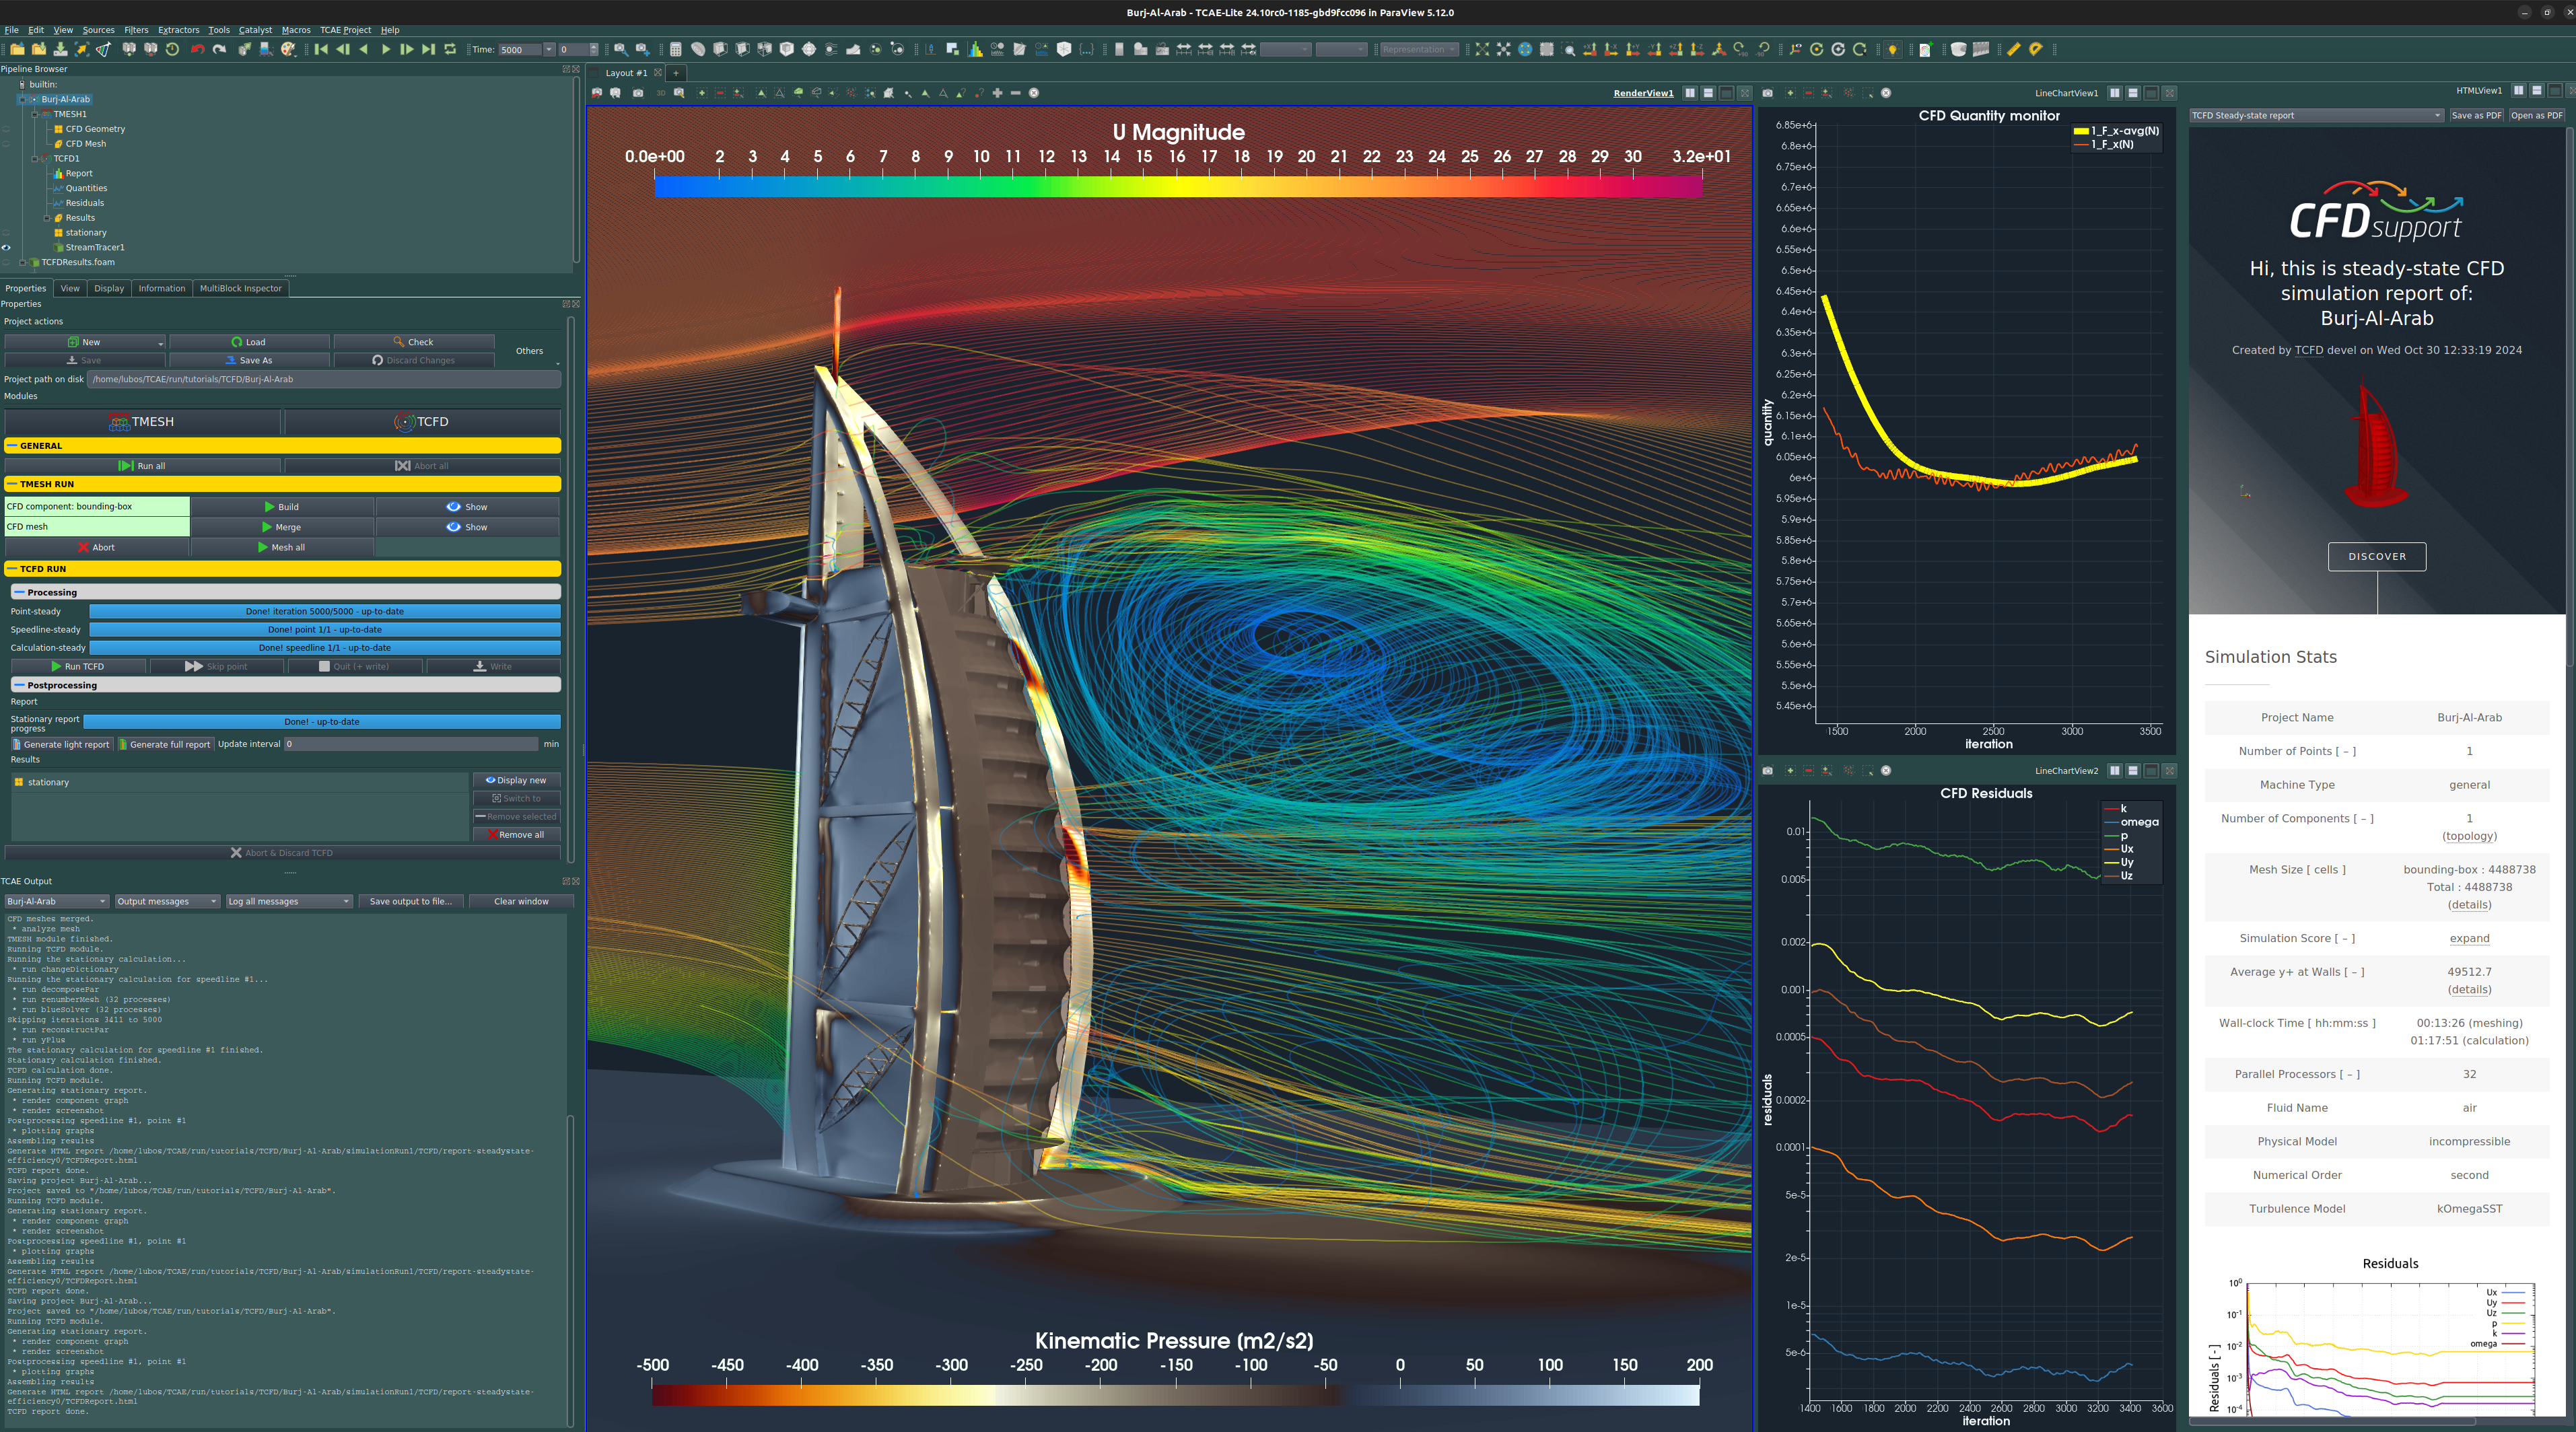Click the Mesh all button
Image resolution: width=2576 pixels, height=1432 pixels.
coord(282,548)
